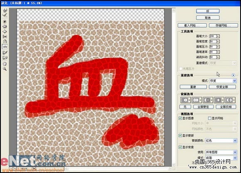
Task: Select the Twirl Clockwise tool
Action: [x=5, y=22]
